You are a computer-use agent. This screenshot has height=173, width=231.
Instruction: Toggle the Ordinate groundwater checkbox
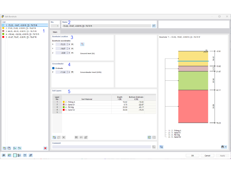pyautogui.click(x=53, y=68)
